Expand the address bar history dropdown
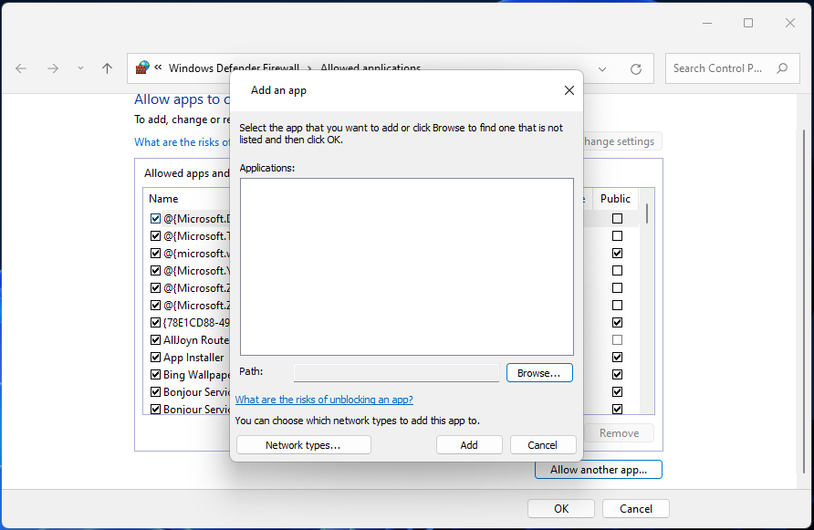Viewport: 814px width, 530px height. coord(602,68)
